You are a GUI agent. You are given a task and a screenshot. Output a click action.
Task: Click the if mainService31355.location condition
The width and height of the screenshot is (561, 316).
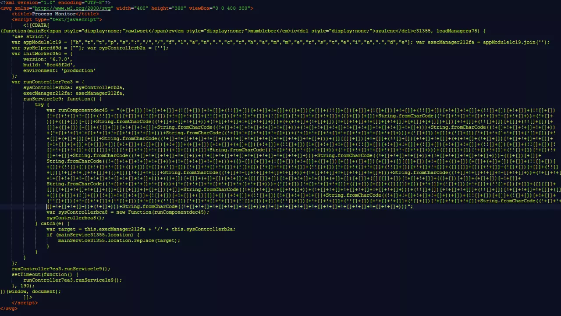(93, 235)
